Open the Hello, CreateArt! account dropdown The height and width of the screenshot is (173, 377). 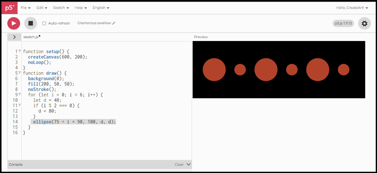[x=352, y=8]
